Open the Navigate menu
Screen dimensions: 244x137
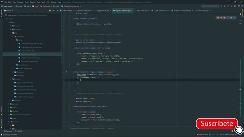click(20, 2)
